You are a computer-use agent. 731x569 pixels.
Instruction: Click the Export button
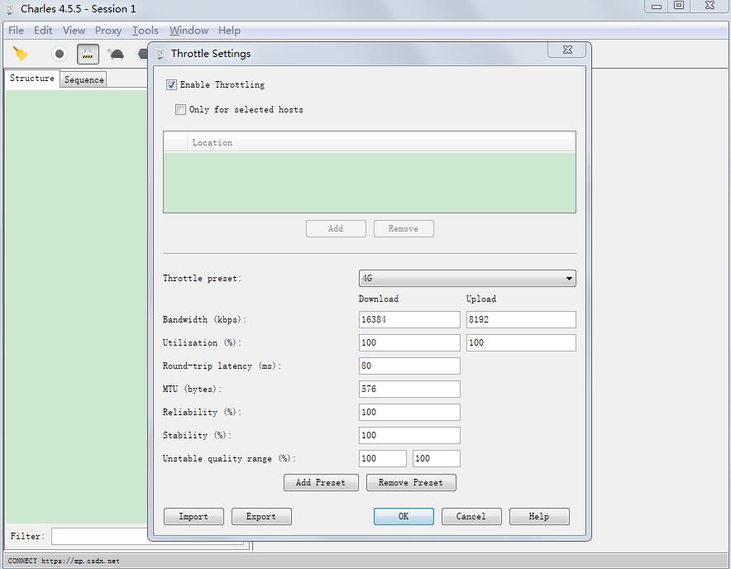point(261,516)
